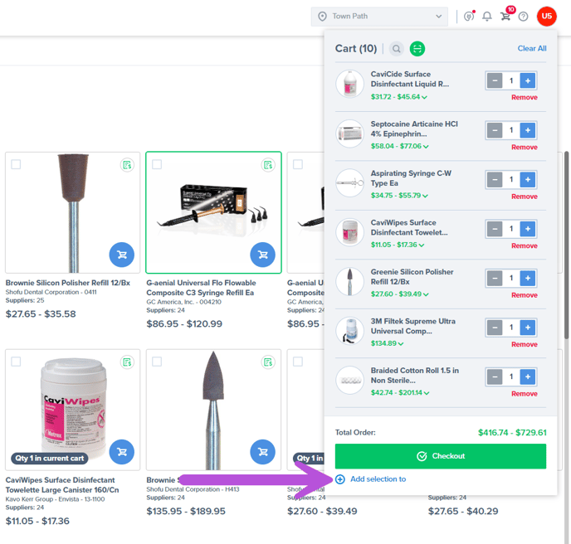Select the Brownie Silicon Polisher Refill 12/Bx checkbox
The image size is (571, 544).
pyautogui.click(x=16, y=164)
